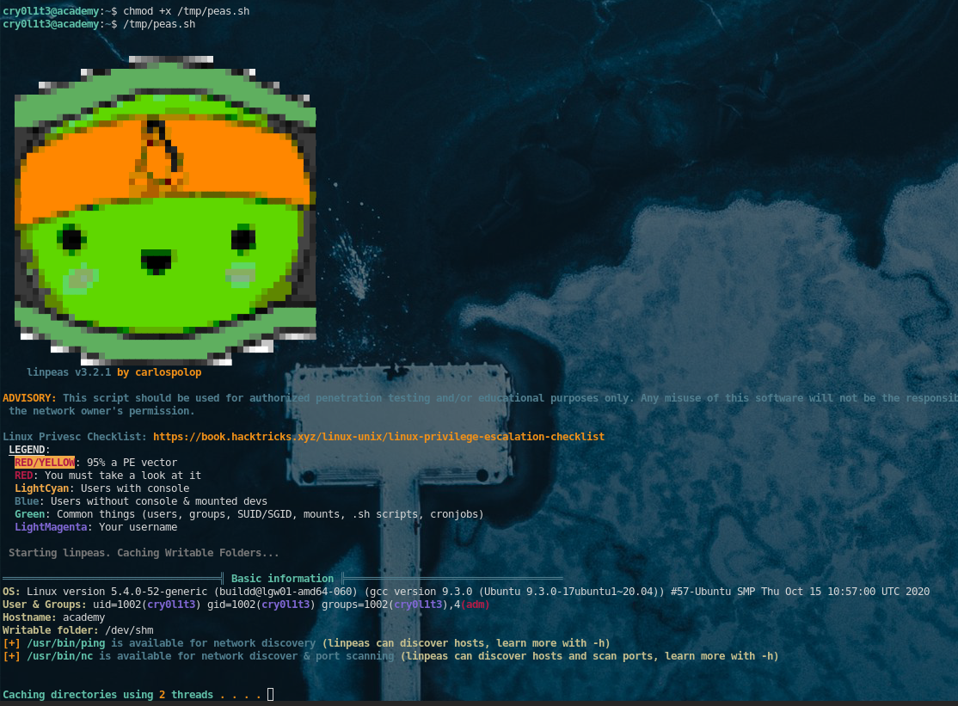Open the book.hacktricks.xyz privilege escalation checklist link

coord(378,437)
